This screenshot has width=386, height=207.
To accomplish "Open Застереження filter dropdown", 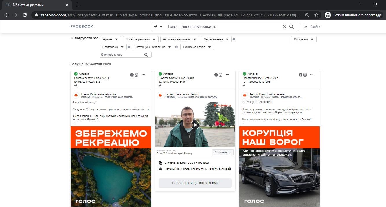I will (x=216, y=39).
